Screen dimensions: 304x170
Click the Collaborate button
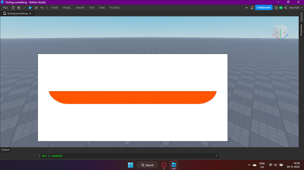pos(263,7)
